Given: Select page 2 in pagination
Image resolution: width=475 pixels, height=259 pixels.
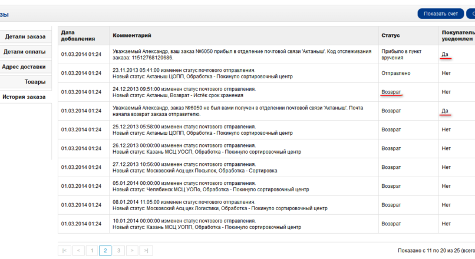Looking at the screenshot, I should coord(105,251).
